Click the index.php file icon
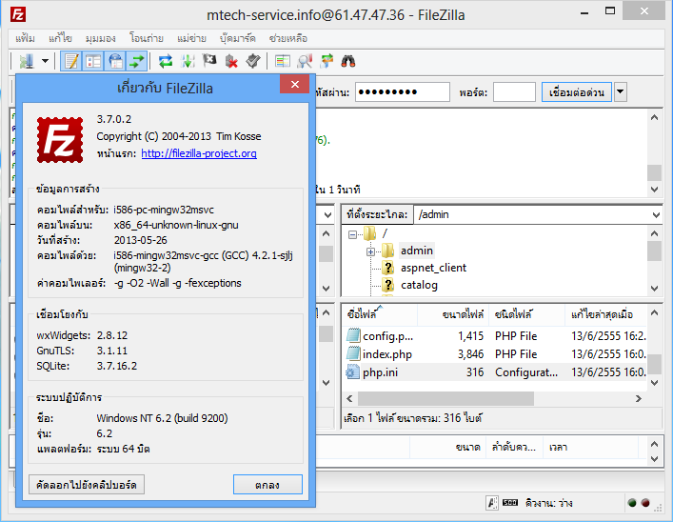The height and width of the screenshot is (522, 673). [x=353, y=353]
